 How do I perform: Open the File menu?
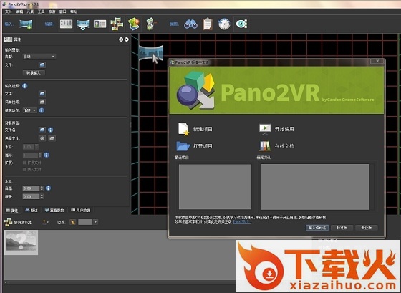tap(9, 11)
